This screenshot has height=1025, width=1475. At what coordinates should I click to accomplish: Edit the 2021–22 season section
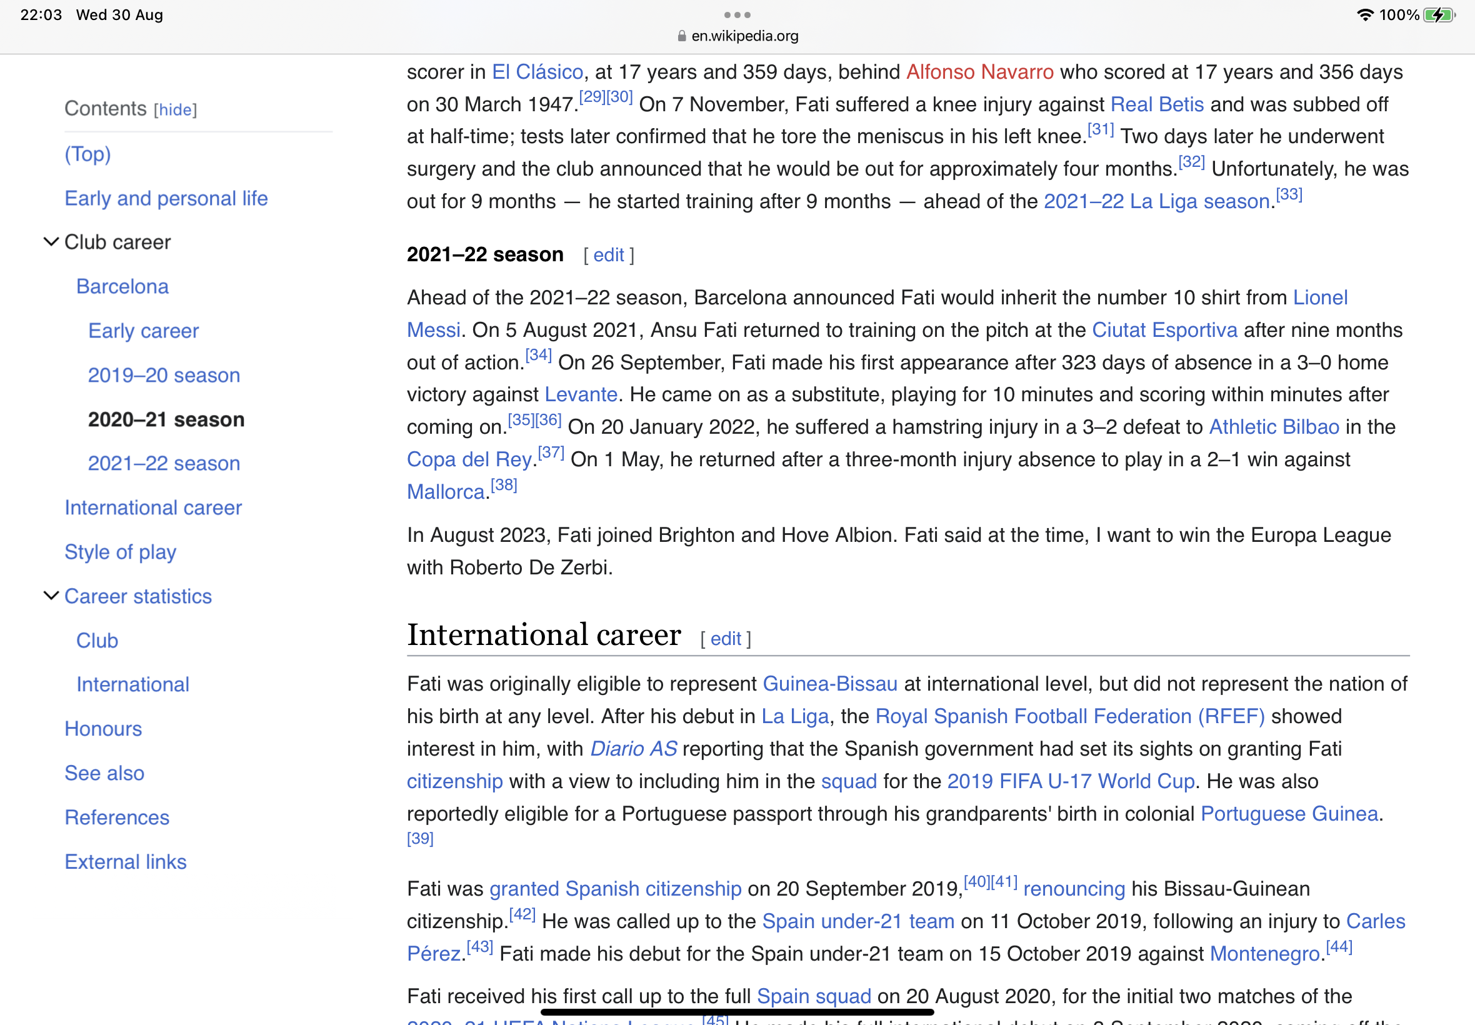pyautogui.click(x=608, y=256)
